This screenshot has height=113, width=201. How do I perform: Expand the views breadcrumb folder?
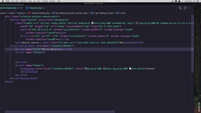tap(11, 13)
